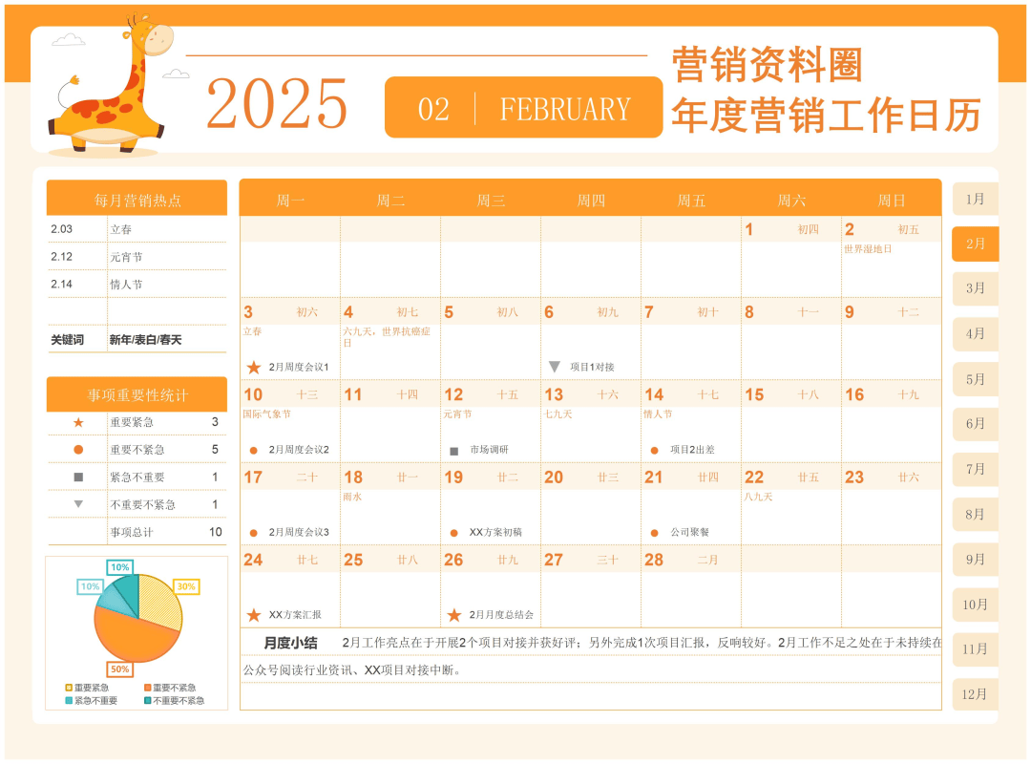Switch to the 9月 tab
Screen dimensions: 1031x764
[975, 560]
